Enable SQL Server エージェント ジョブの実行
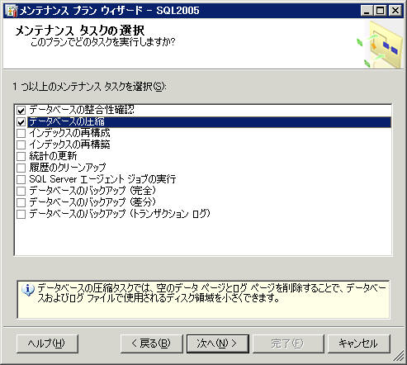 21,179
